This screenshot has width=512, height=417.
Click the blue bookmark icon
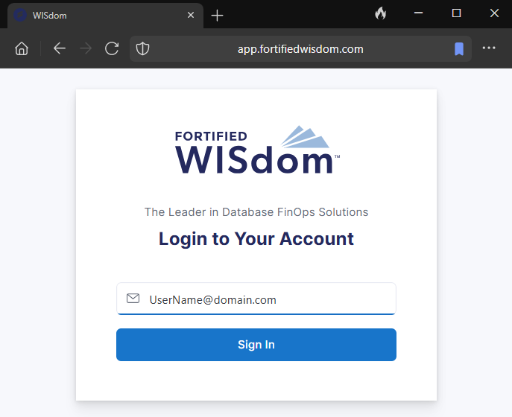(459, 49)
